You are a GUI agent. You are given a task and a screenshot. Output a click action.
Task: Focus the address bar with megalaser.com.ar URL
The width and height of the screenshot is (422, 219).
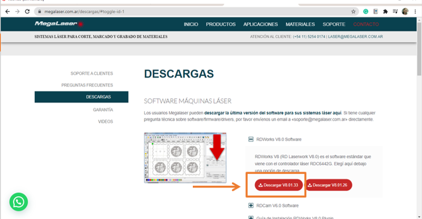coord(197,12)
